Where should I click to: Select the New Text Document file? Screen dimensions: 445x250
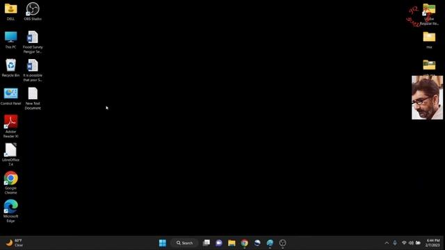(x=33, y=99)
